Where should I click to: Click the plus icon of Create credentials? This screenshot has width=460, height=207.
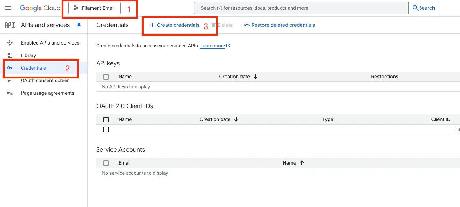pos(152,25)
